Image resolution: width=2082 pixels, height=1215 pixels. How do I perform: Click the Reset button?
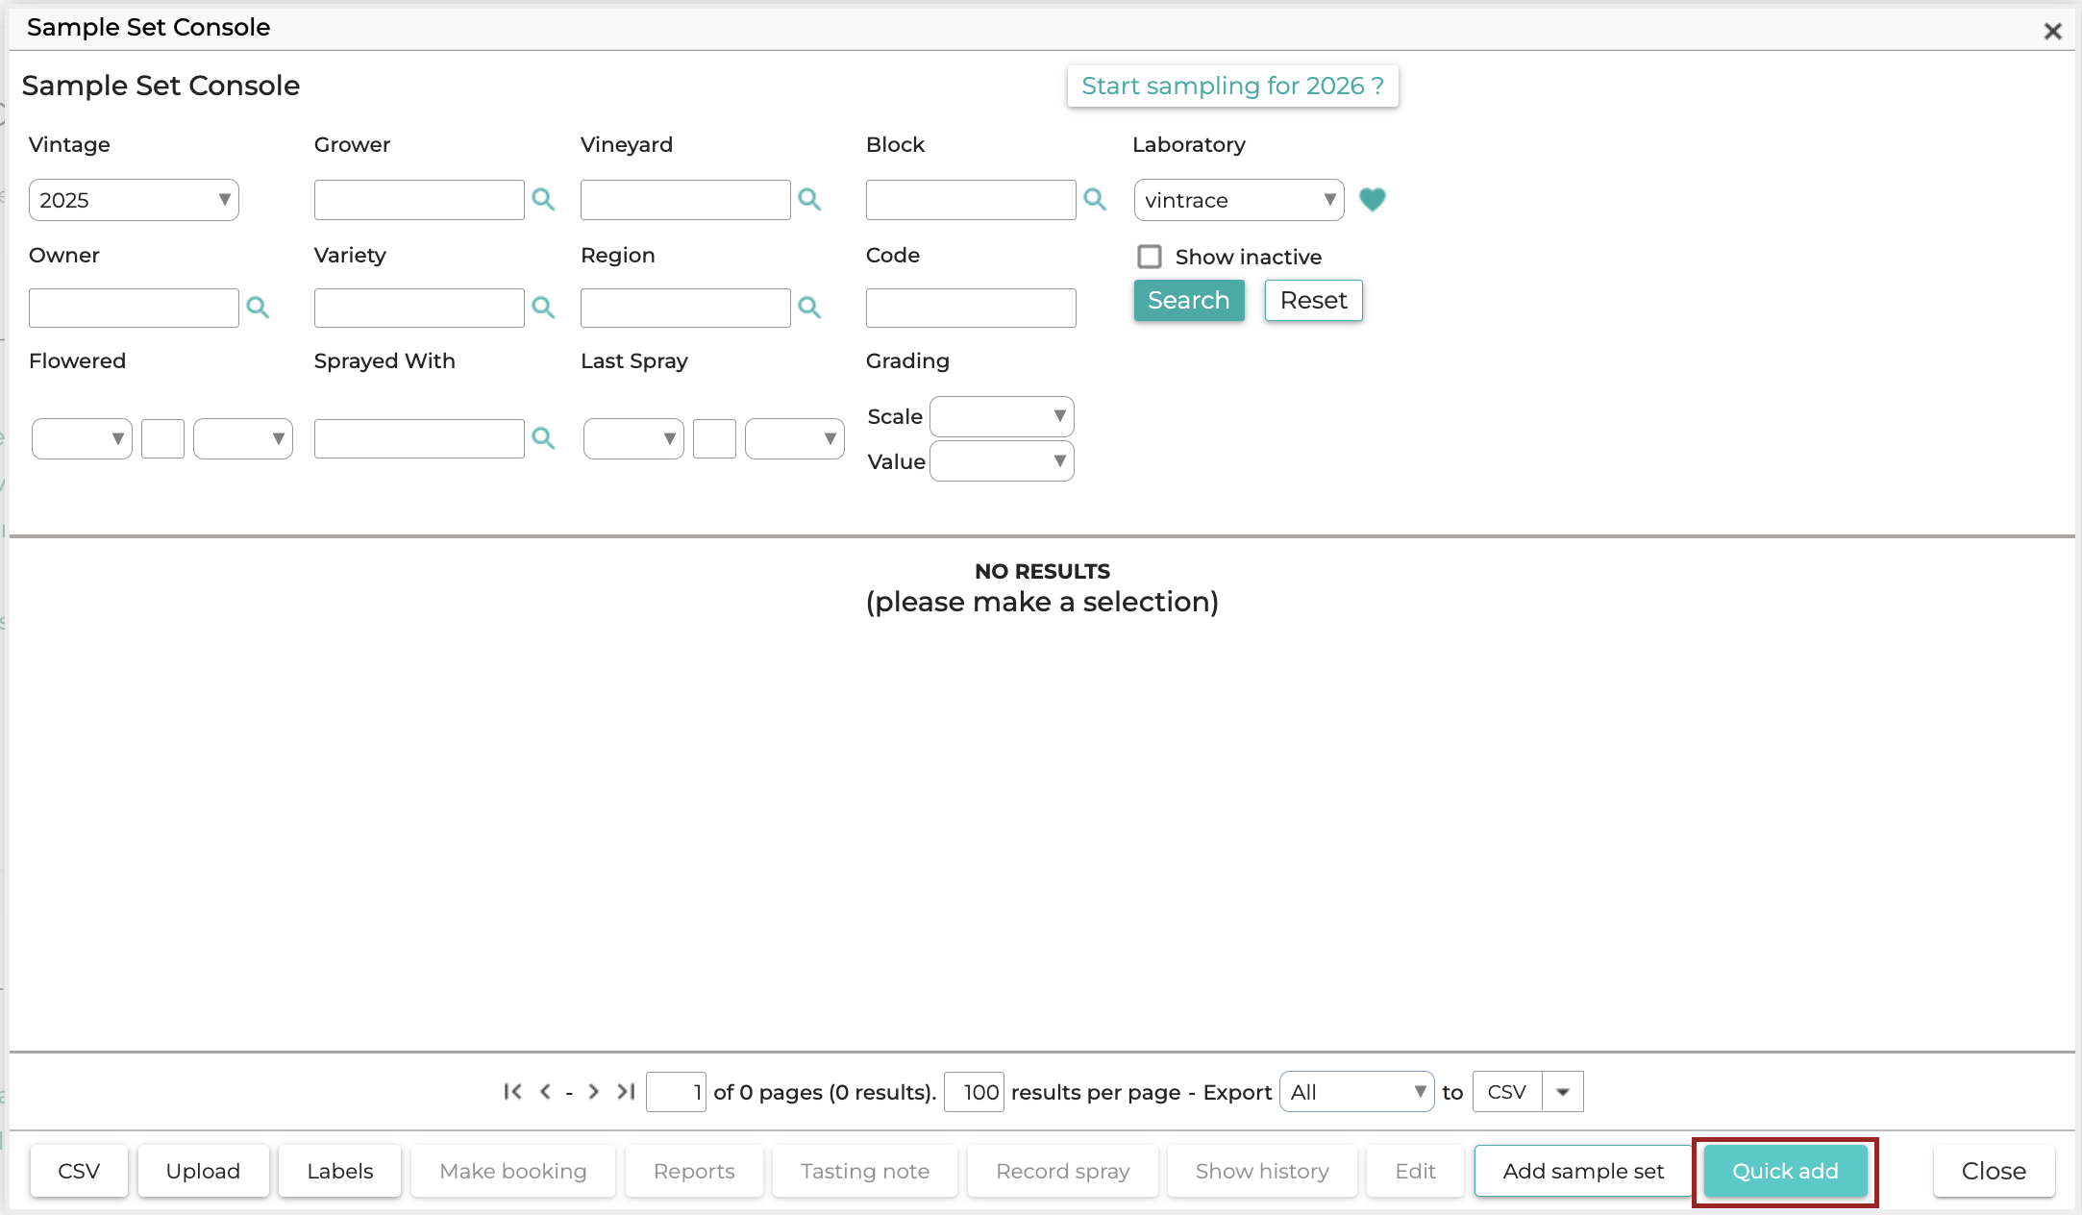1313,300
